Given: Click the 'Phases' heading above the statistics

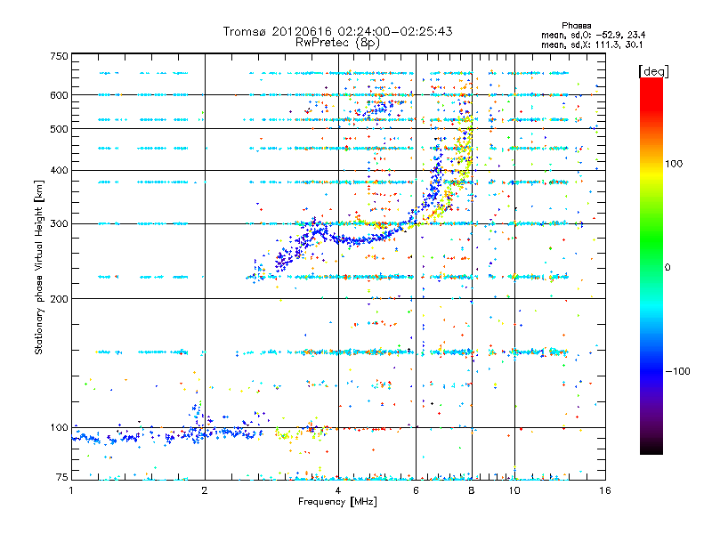Looking at the screenshot, I should tap(576, 26).
